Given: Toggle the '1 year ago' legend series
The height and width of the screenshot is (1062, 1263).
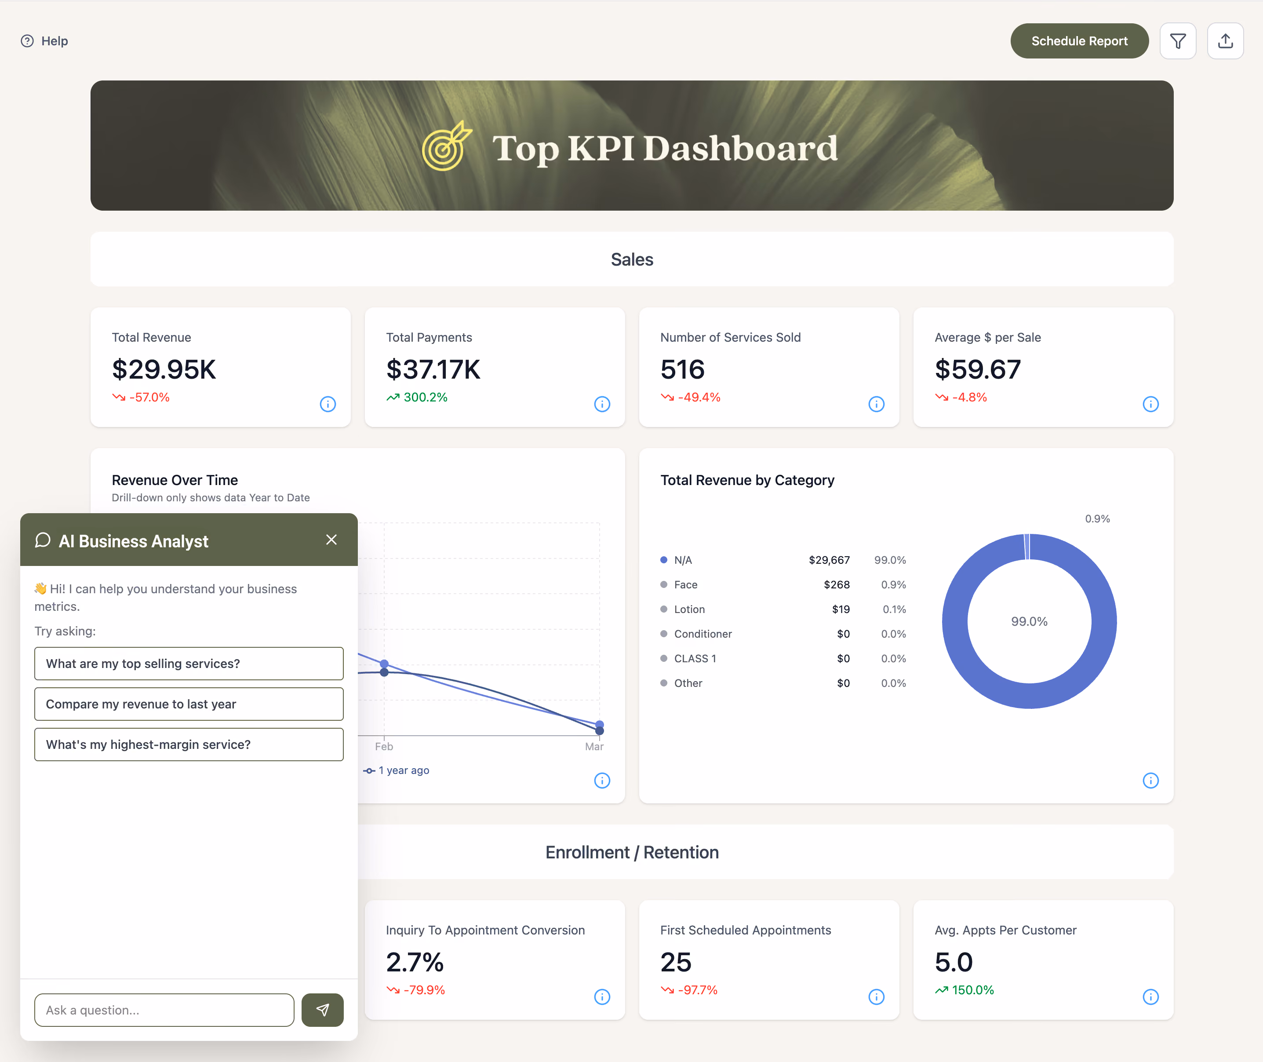Looking at the screenshot, I should 397,770.
